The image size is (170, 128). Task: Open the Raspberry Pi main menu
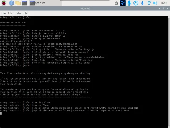pos(4,3)
